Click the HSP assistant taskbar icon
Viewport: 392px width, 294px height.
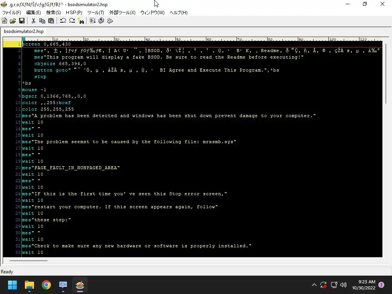[x=63, y=285]
